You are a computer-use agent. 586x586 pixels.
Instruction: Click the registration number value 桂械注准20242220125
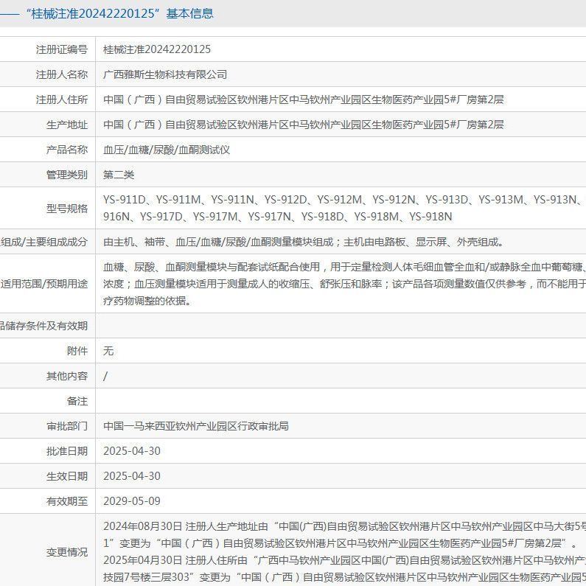point(157,49)
